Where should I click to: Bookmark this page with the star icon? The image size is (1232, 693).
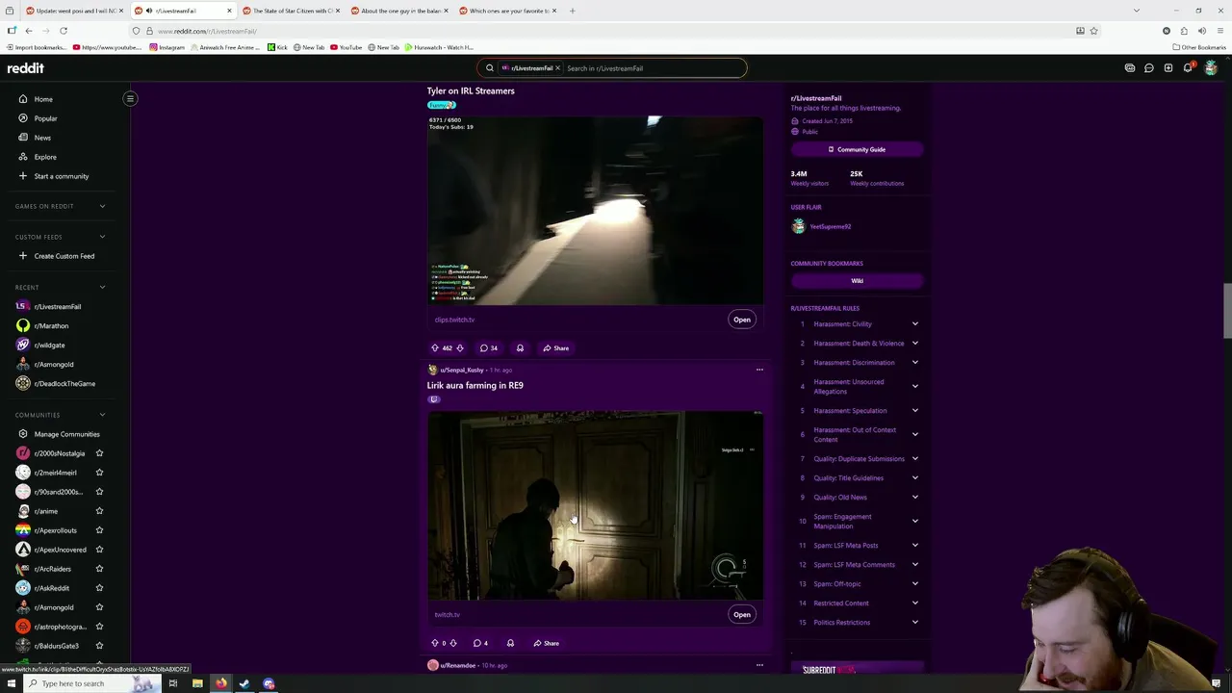[x=1093, y=31]
